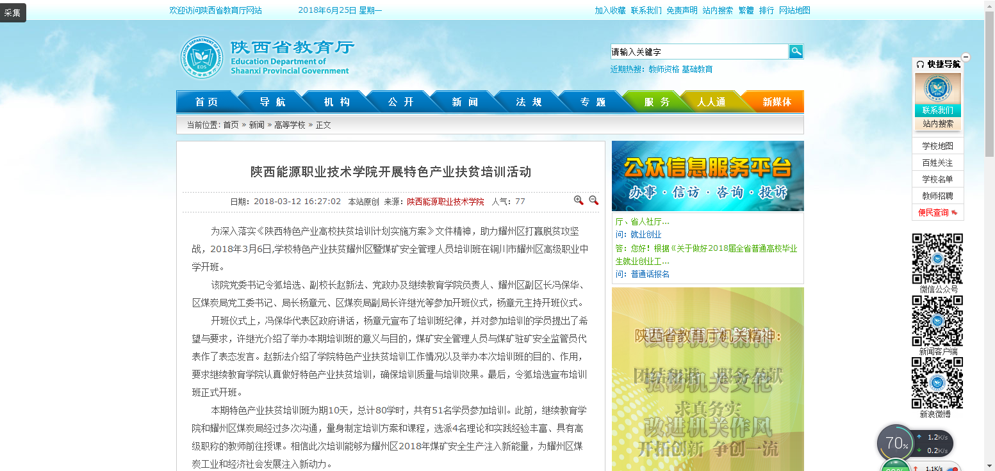Click the 教师资格 hot search link

663,69
